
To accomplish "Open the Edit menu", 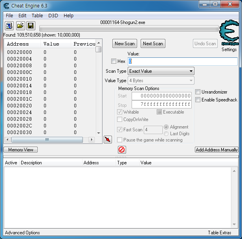I will (22, 16).
